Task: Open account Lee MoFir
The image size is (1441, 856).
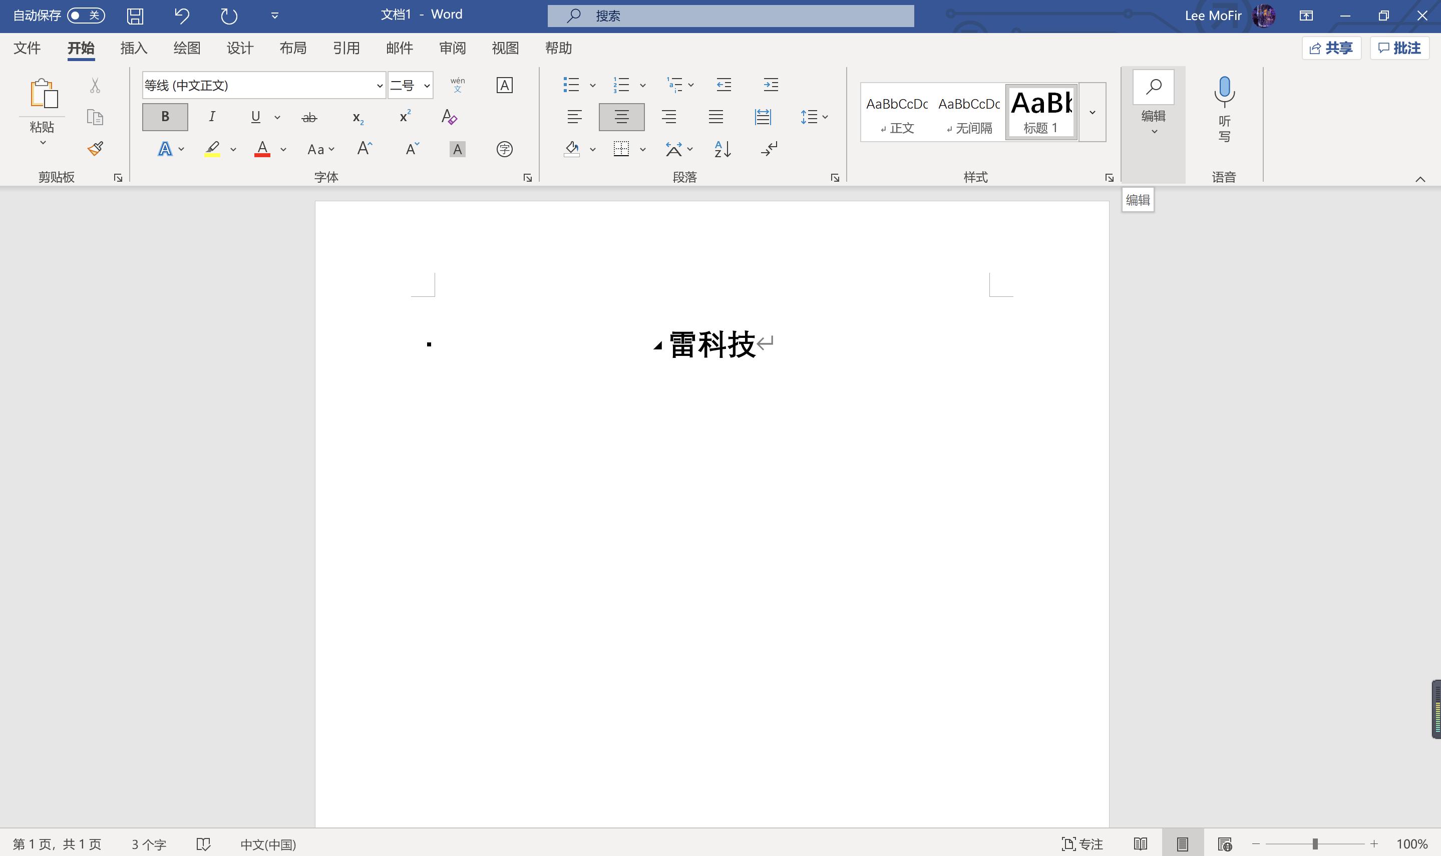Action: click(x=1229, y=16)
